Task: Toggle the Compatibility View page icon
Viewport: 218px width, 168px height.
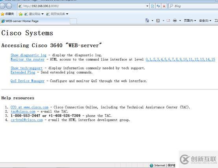Action: click(x=152, y=6)
